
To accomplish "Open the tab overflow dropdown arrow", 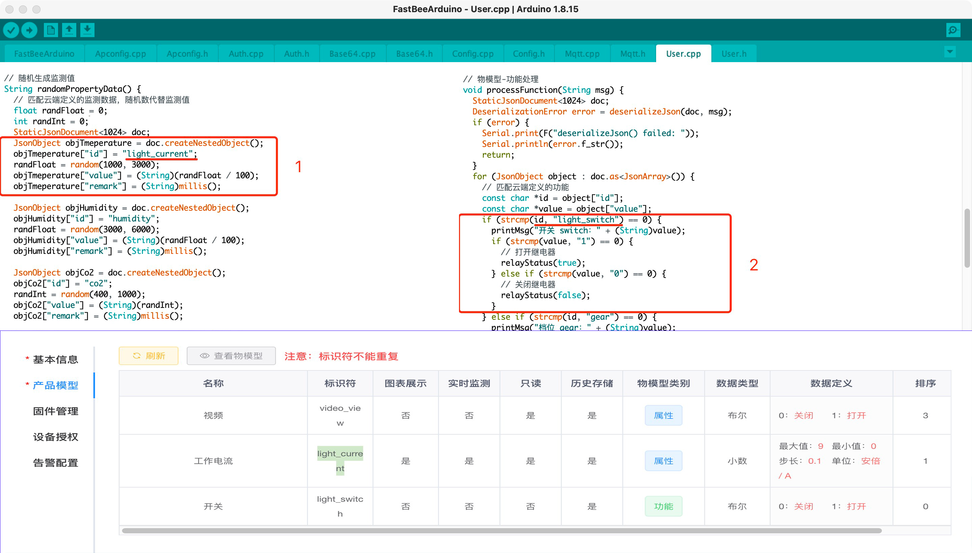I will tap(950, 52).
